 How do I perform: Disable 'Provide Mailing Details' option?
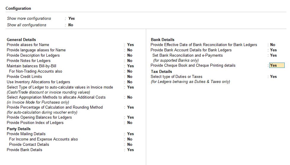[130, 134]
